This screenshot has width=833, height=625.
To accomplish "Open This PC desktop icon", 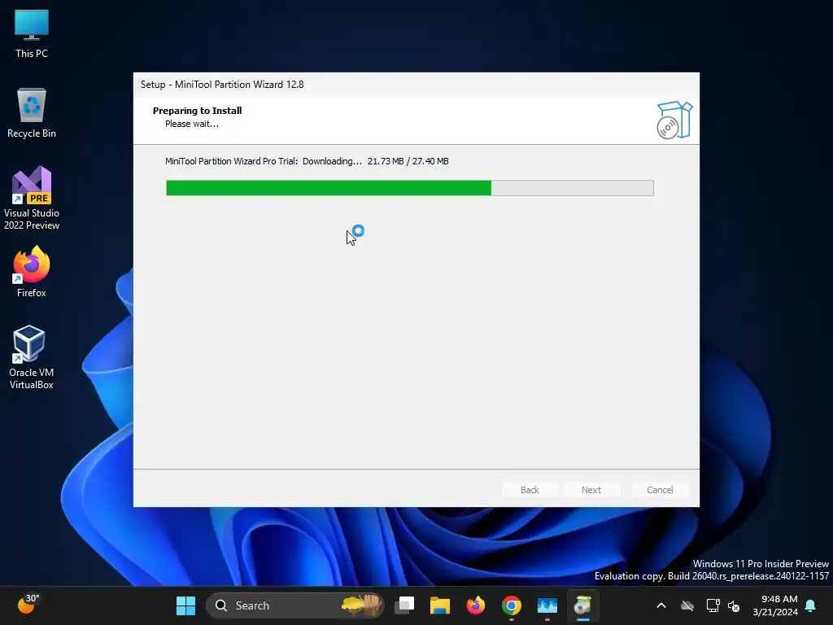I will click(32, 33).
